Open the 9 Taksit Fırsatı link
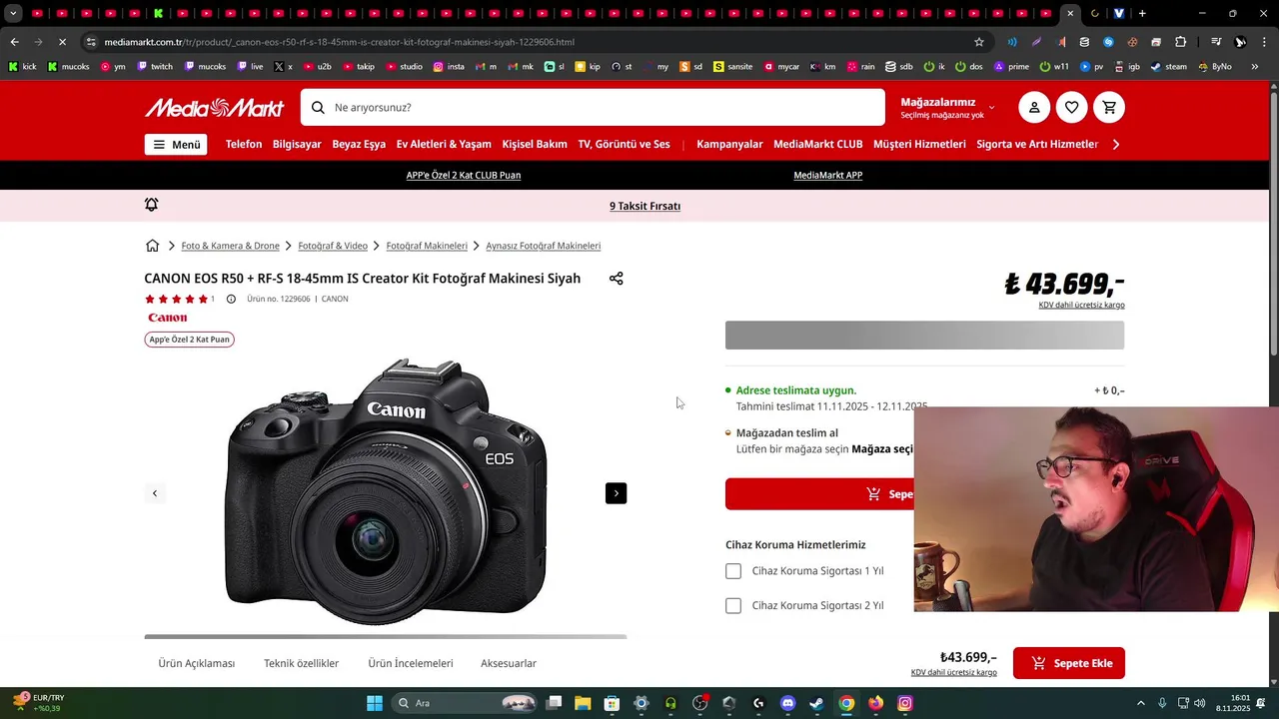The height and width of the screenshot is (719, 1279). 645,206
